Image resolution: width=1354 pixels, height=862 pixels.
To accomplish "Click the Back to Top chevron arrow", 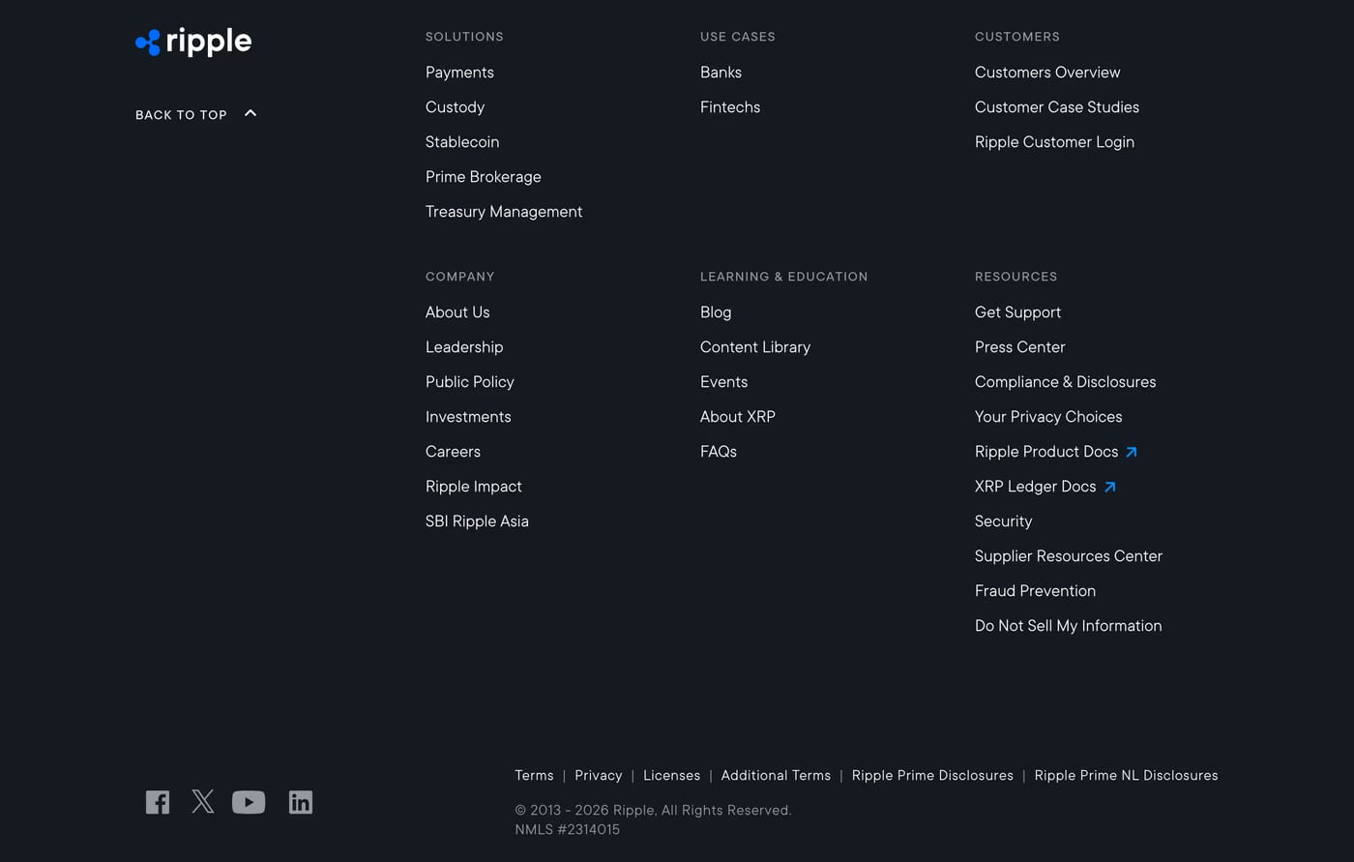I will tap(250, 113).
